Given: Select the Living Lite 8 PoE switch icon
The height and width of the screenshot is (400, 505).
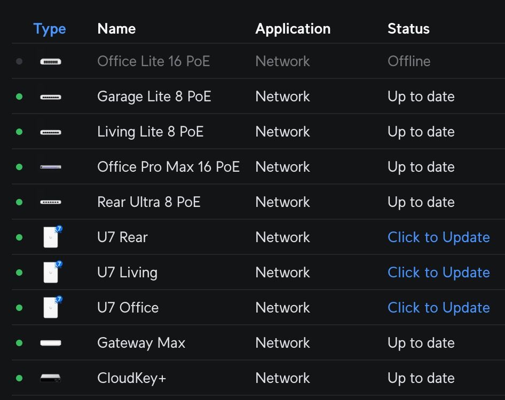Looking at the screenshot, I should tap(51, 132).
